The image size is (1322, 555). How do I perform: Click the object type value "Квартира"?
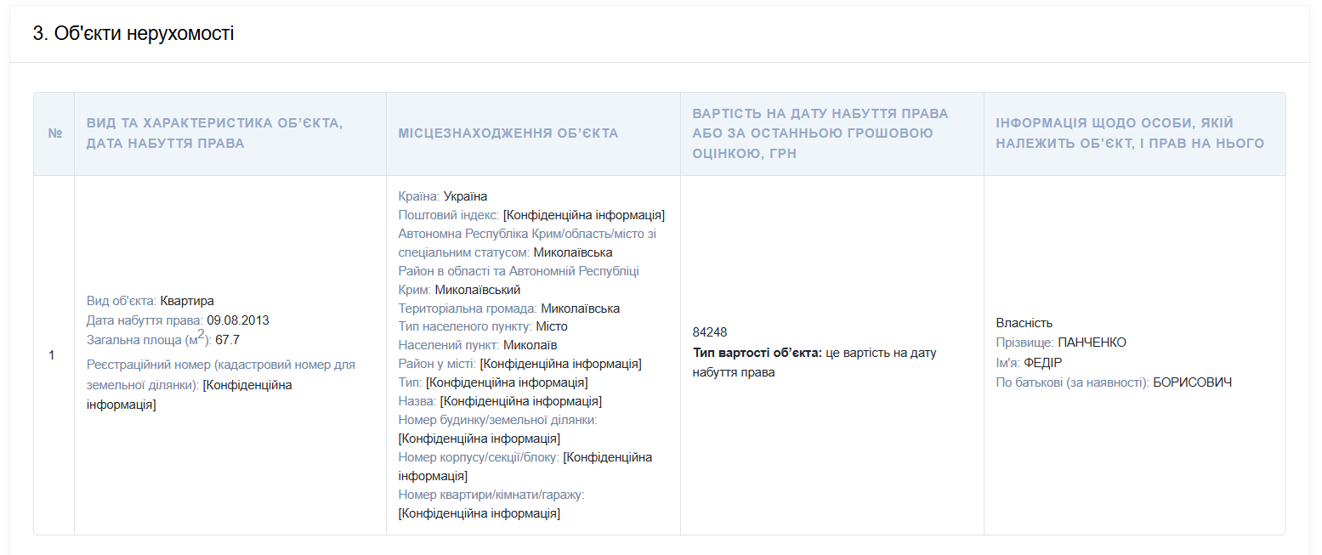186,301
